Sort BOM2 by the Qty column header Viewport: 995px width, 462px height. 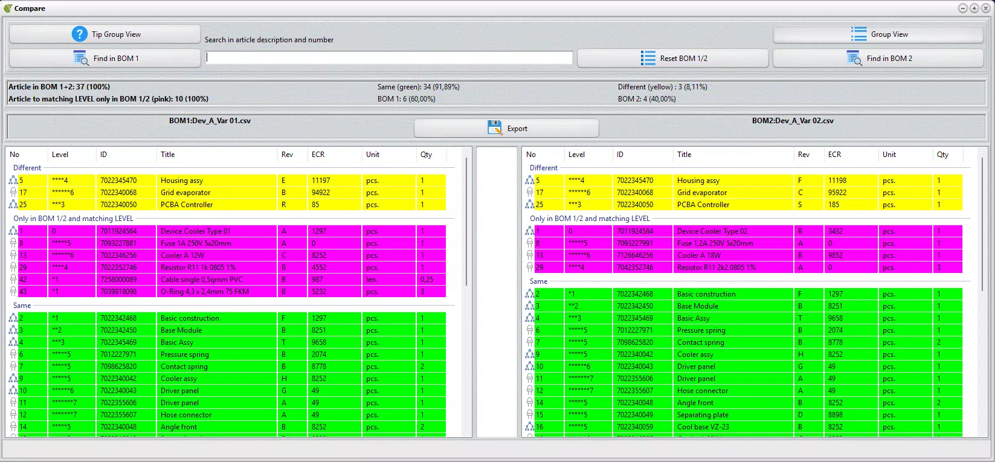(x=948, y=155)
